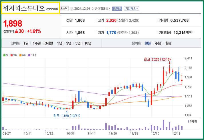Switch to the 월봉 candlestick chart
This screenshot has height=140, width=204.
pos(168,43)
